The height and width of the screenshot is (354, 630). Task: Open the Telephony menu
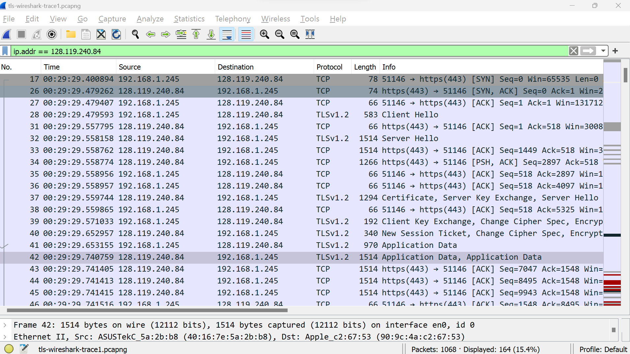coord(232,19)
